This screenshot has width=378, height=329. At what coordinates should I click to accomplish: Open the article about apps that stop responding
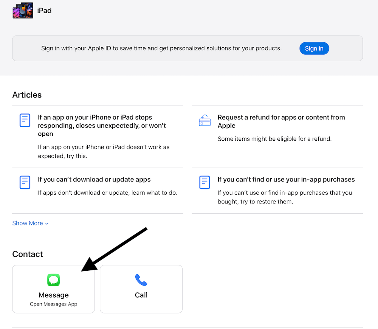coord(102,126)
